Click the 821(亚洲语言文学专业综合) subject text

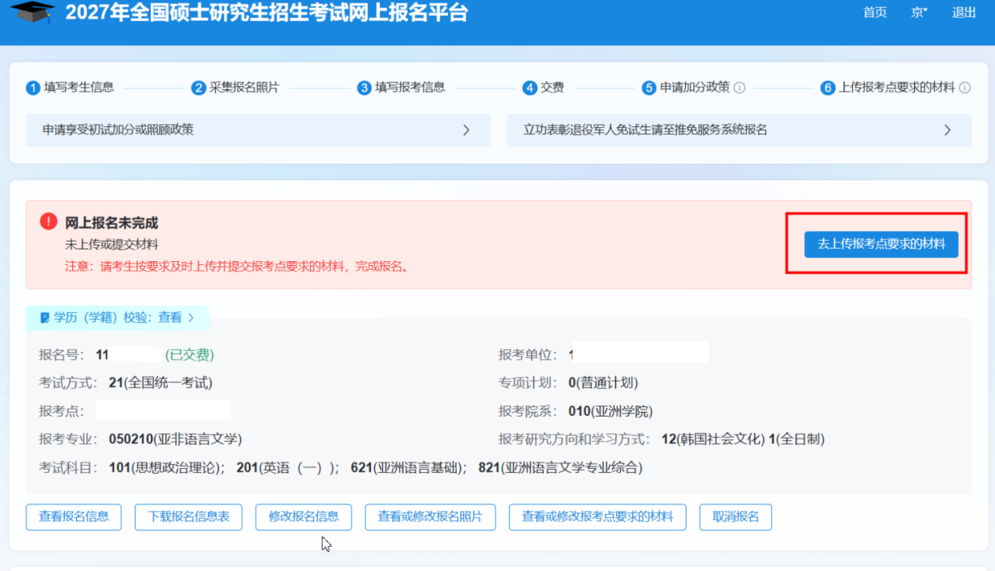pos(560,467)
